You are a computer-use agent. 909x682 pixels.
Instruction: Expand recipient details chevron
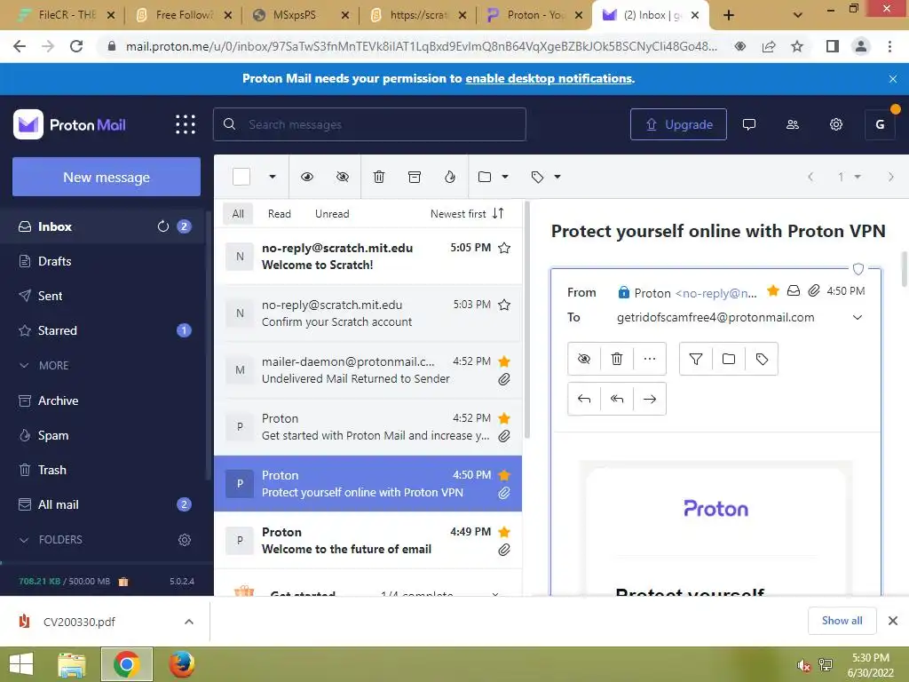858,318
